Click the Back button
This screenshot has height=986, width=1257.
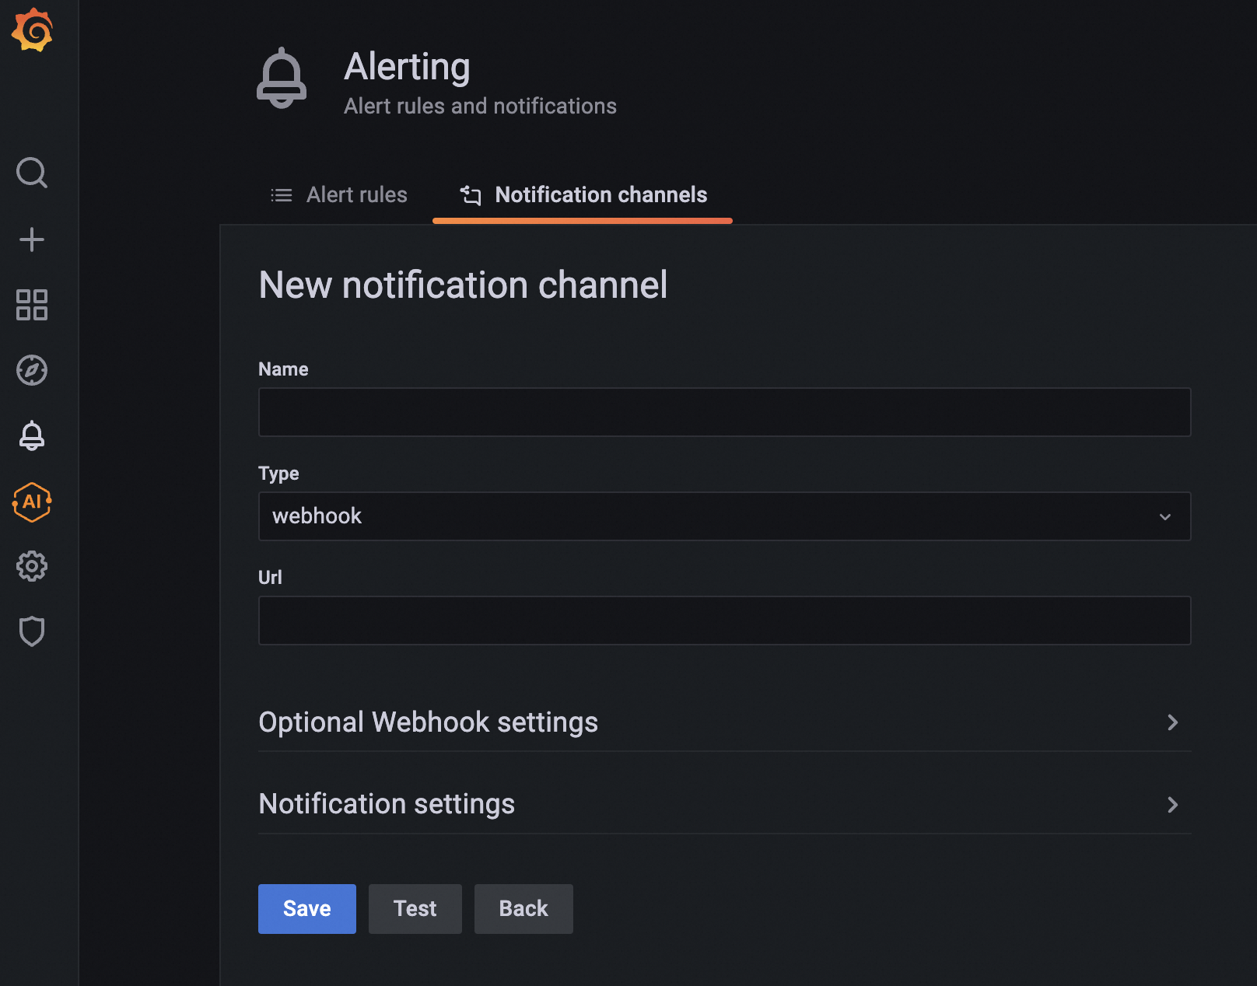pos(523,908)
